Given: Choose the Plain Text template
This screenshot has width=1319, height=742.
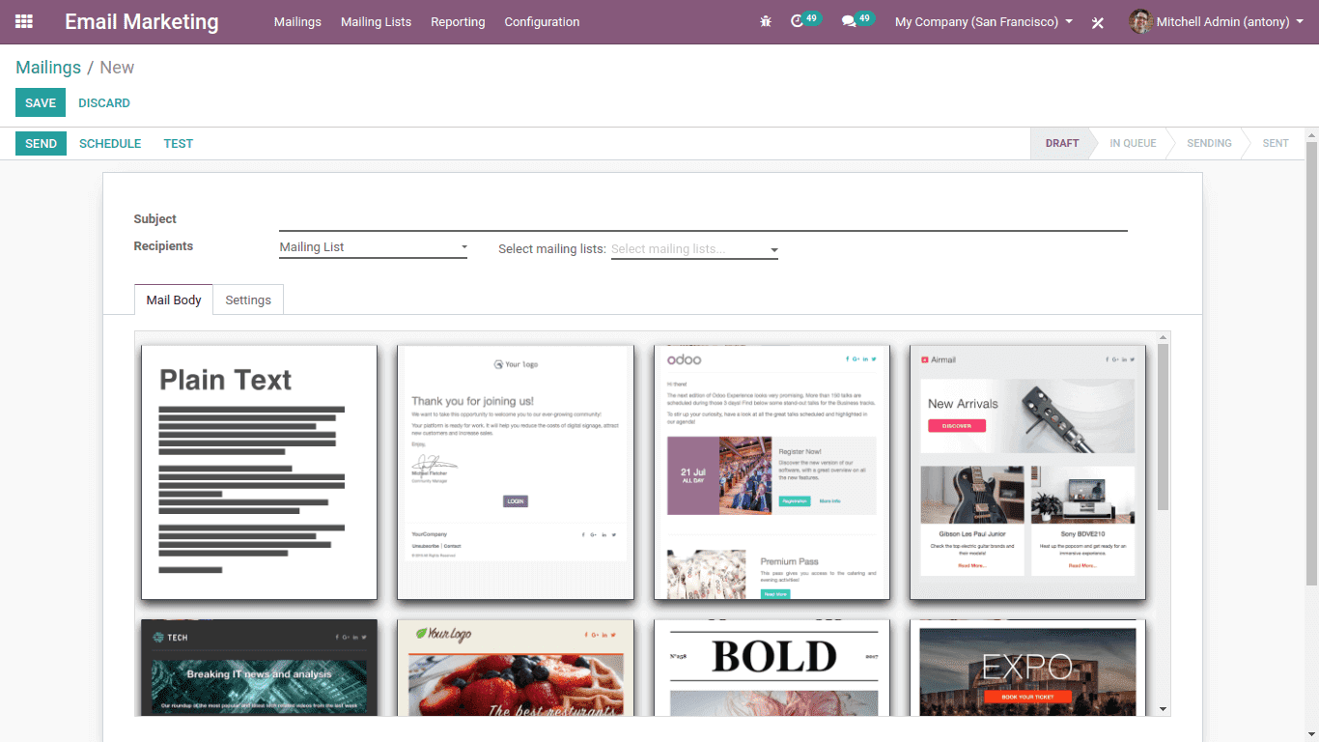Looking at the screenshot, I should coord(259,471).
